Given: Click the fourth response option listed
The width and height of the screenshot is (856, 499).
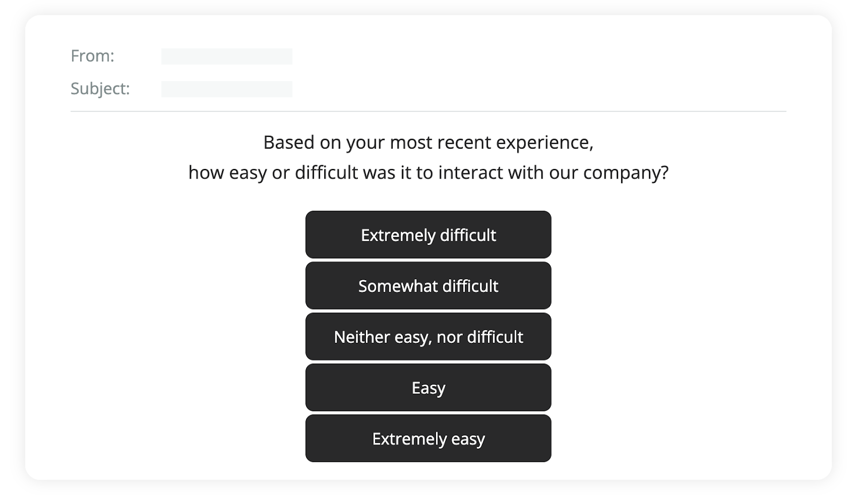Looking at the screenshot, I should click(428, 387).
